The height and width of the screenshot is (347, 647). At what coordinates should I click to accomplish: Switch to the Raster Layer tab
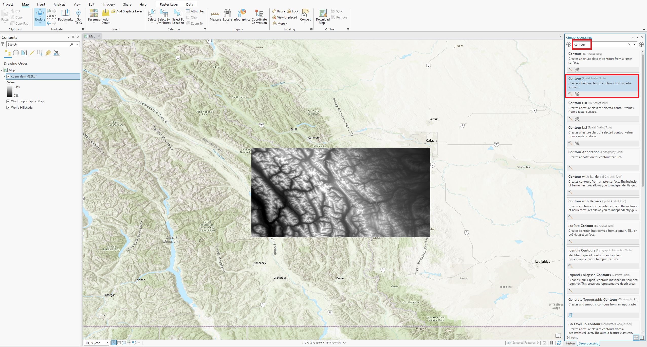169,4
